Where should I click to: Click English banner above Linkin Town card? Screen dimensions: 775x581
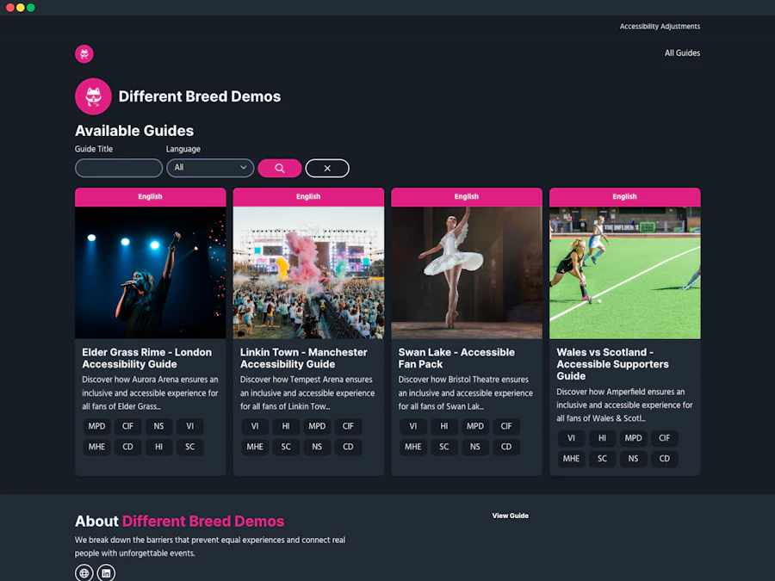pyautogui.click(x=308, y=196)
